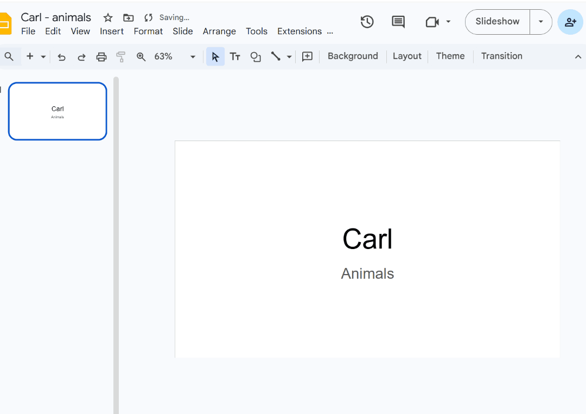Screen dimensions: 586x414
Task: Open the comments history icon
Action: [398, 22]
